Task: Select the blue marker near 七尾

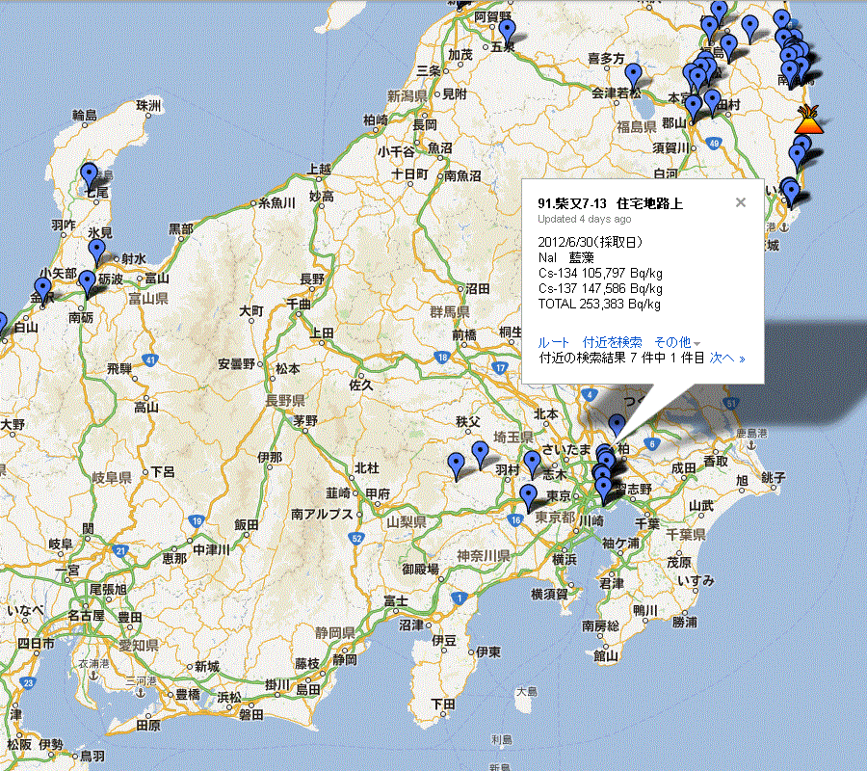Action: pyautogui.click(x=89, y=175)
